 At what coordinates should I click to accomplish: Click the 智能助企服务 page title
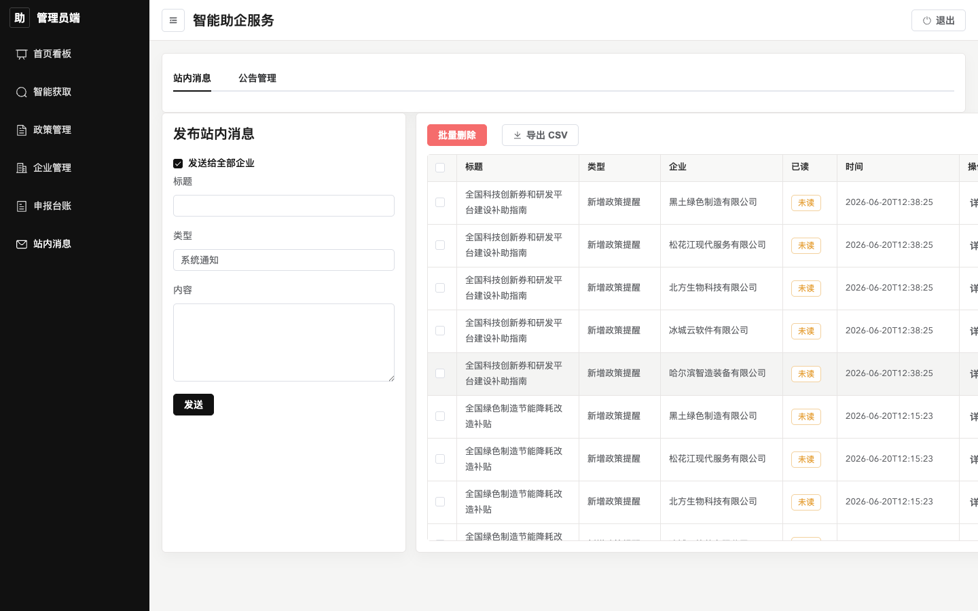click(x=234, y=20)
